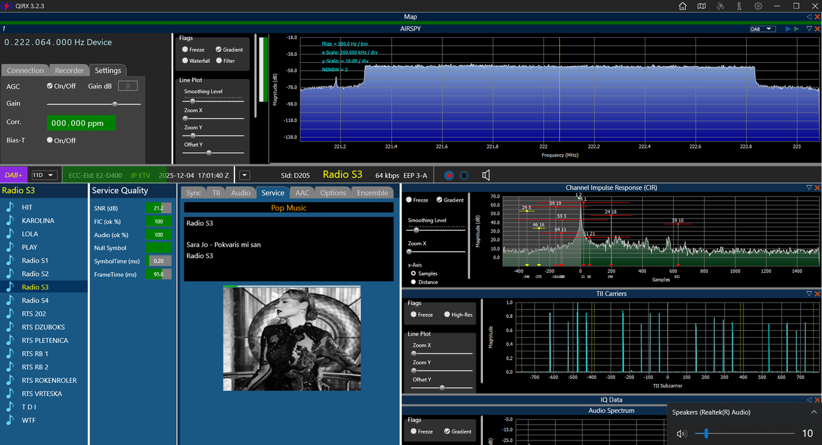Image resolution: width=822 pixels, height=445 pixels.
Task: Toggle the AGC On/Off checkbox
Action: pyautogui.click(x=50, y=86)
